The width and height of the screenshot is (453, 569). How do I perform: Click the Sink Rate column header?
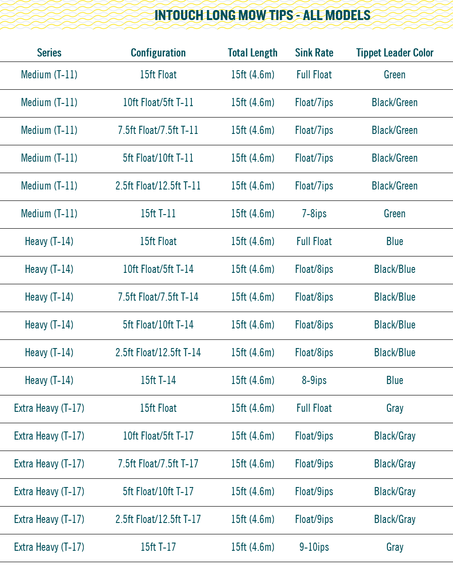tap(314, 53)
